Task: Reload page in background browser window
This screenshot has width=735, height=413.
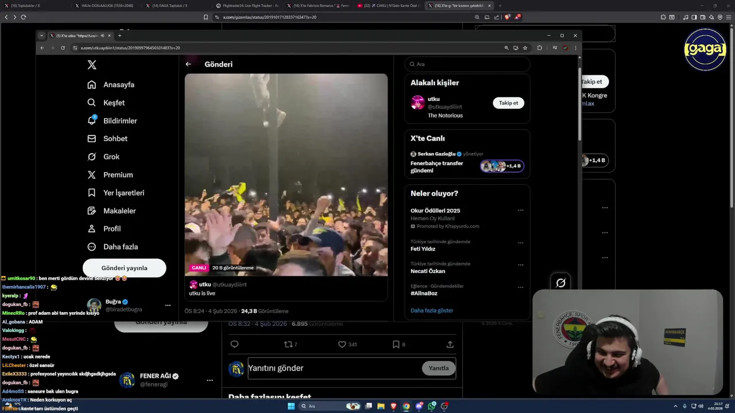Action: 24,17
